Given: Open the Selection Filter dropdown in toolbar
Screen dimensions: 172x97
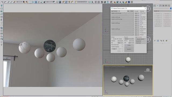Looking at the screenshot, I should (x=19, y=2).
